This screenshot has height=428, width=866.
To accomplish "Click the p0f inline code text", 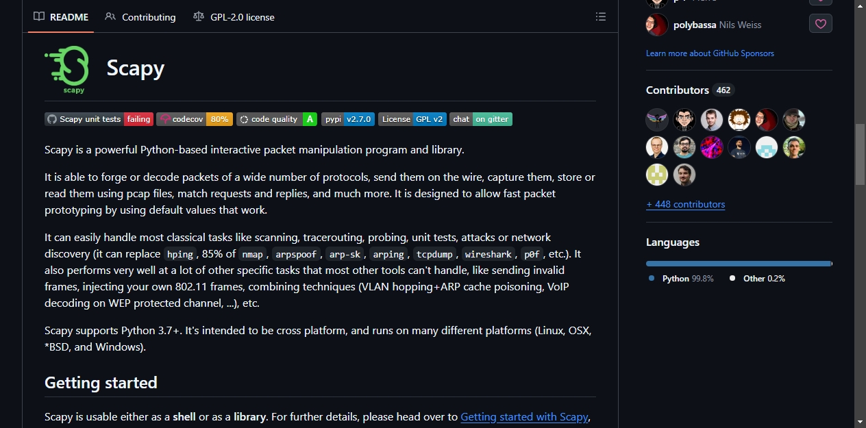I will (532, 254).
